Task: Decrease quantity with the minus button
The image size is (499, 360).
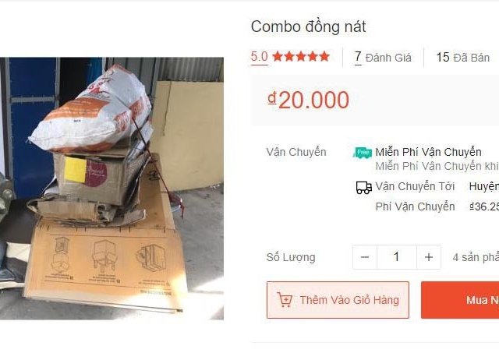Action: click(x=365, y=257)
